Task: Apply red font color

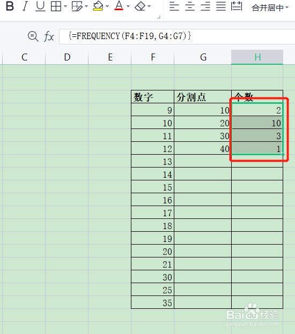Action: pos(119,6)
